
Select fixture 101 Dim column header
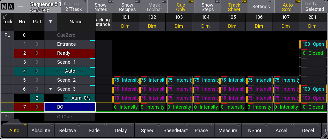point(125,26)
